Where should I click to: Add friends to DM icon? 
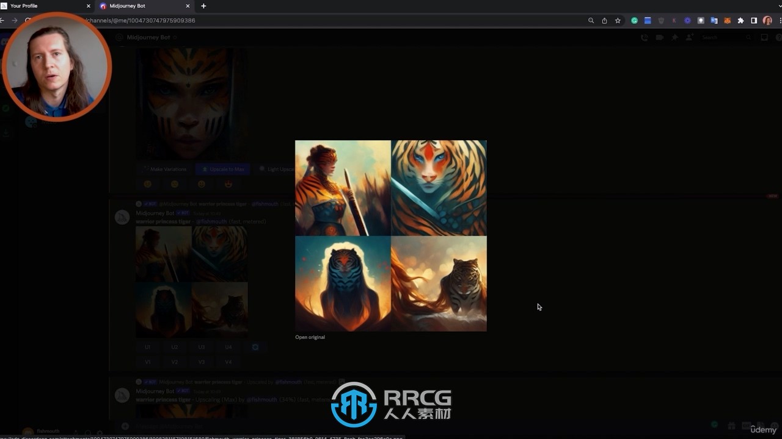(x=689, y=37)
